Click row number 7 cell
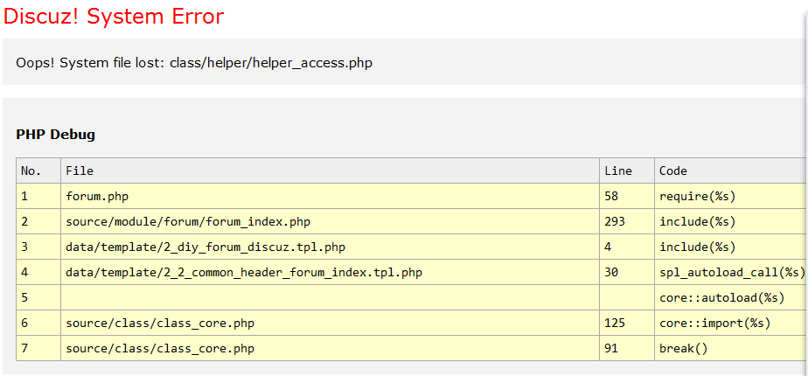The height and width of the screenshot is (376, 808). coord(38,348)
